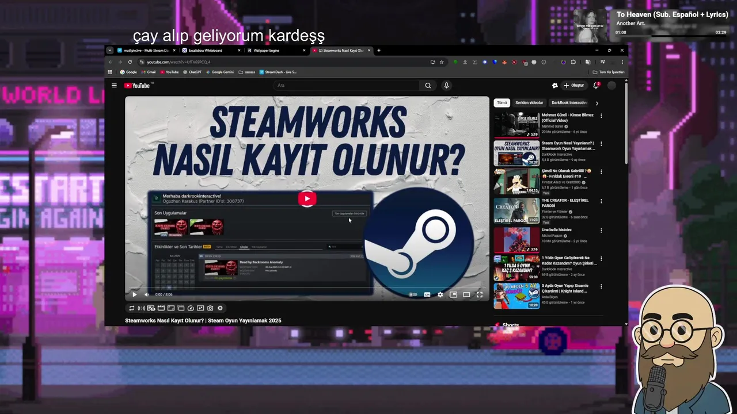Enable theater mode view
The width and height of the screenshot is (737, 414).
click(466, 294)
